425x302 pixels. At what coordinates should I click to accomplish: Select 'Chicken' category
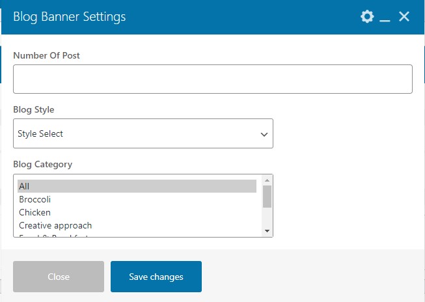pyautogui.click(x=137, y=212)
